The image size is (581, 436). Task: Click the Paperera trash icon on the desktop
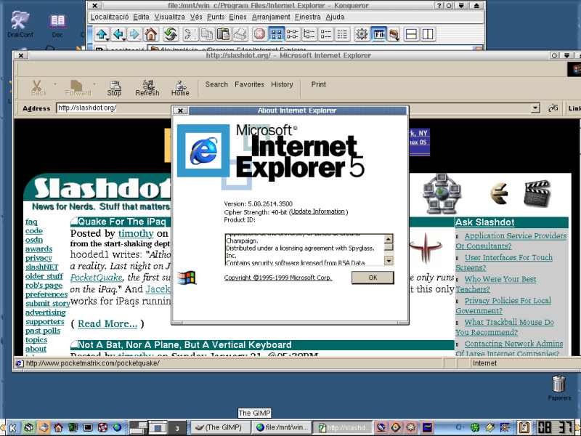tap(559, 388)
